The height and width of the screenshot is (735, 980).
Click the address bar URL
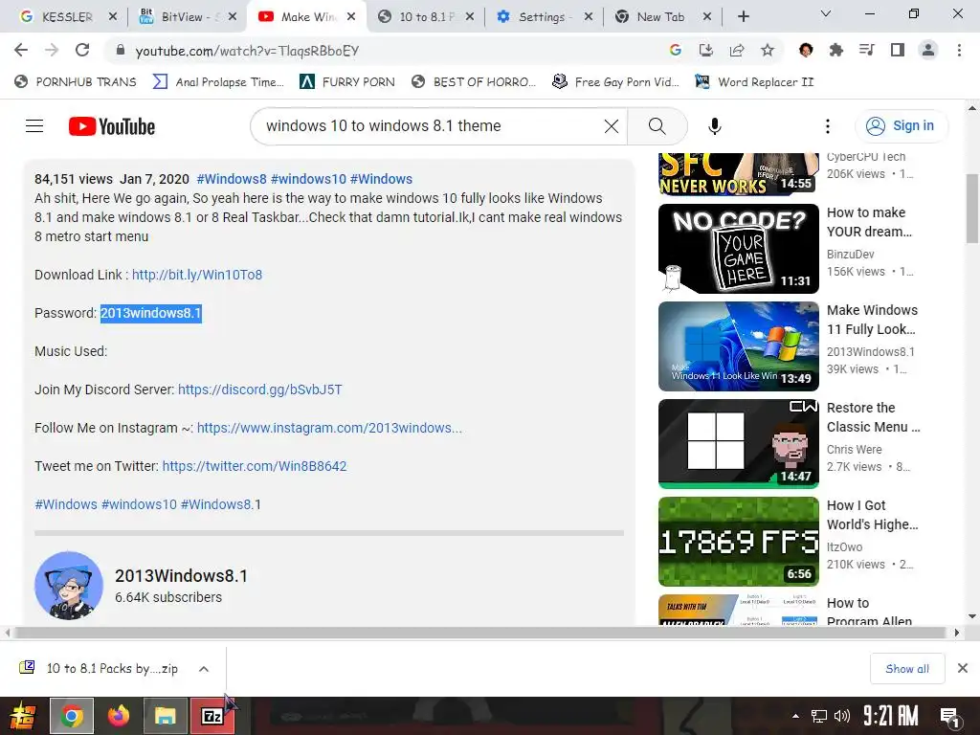click(x=247, y=51)
